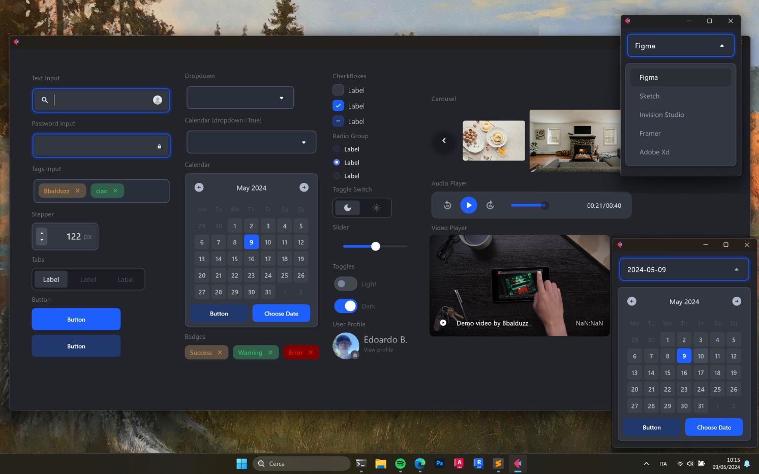Turn off the Dark toggle
Screen dimensions: 759x474
click(346, 306)
